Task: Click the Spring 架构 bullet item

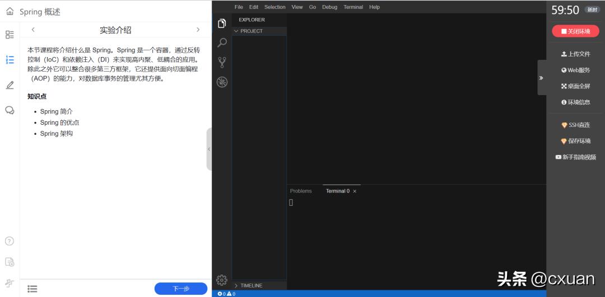Action: [57, 134]
